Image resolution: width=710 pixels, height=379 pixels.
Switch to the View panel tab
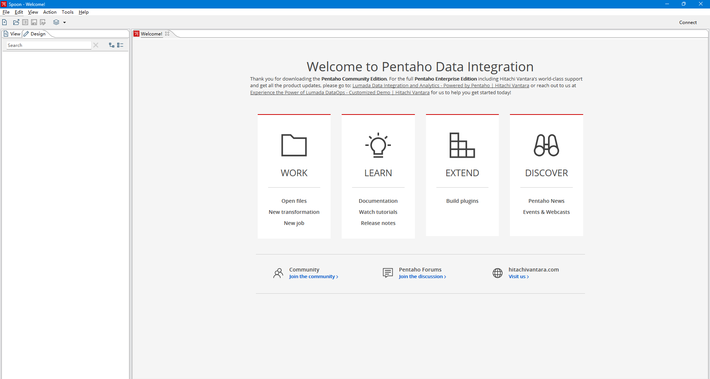tap(12, 34)
